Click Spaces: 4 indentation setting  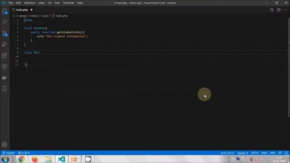(x=243, y=153)
